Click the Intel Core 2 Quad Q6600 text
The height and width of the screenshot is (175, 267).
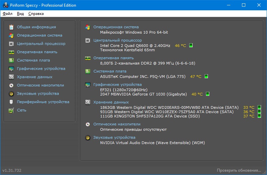tap(135, 46)
